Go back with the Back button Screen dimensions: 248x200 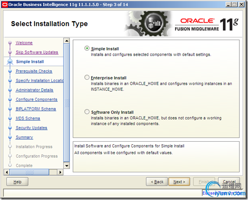(157, 182)
